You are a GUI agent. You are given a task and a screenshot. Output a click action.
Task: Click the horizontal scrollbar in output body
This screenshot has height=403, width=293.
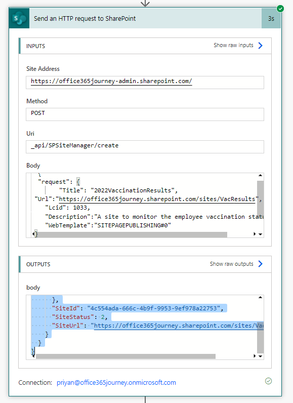[x=125, y=356]
